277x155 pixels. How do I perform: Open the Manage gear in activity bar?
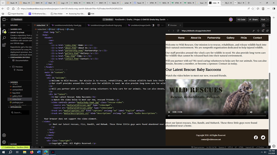(4, 142)
